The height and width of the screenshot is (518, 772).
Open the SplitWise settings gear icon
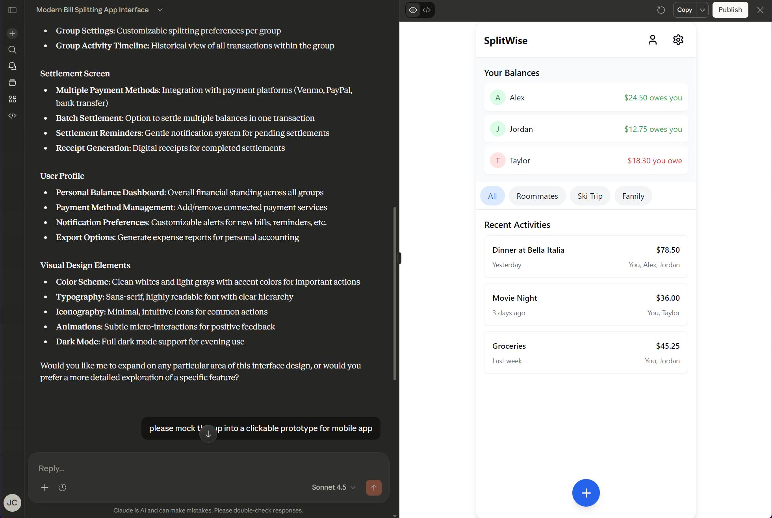point(678,40)
